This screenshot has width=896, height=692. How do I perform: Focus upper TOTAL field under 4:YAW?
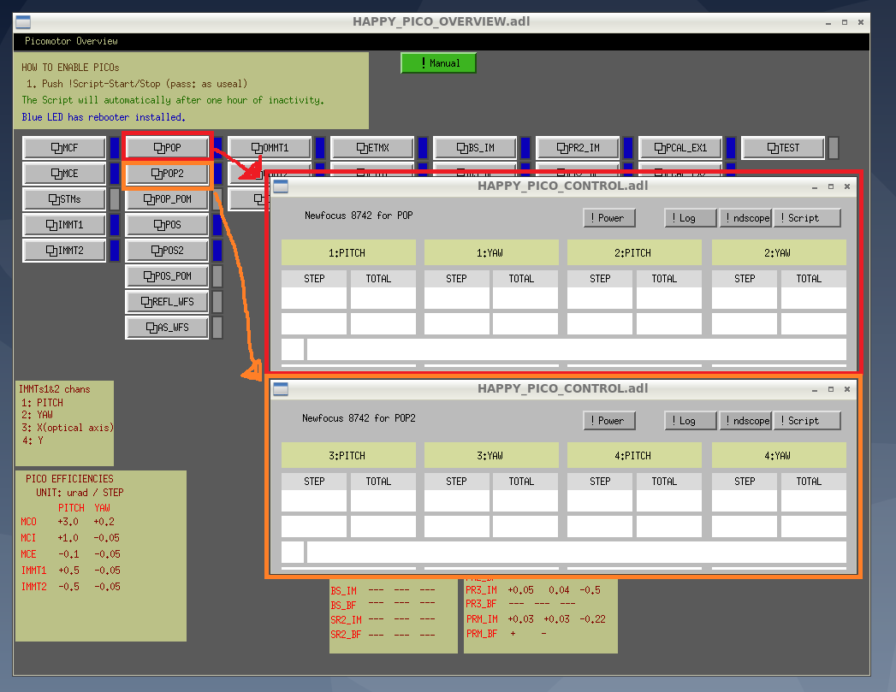814,500
